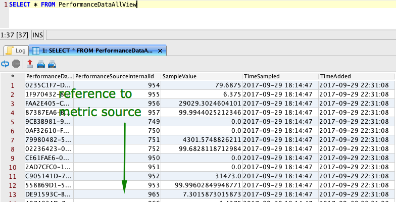Click the PerformanceDa... column header

tap(49, 77)
